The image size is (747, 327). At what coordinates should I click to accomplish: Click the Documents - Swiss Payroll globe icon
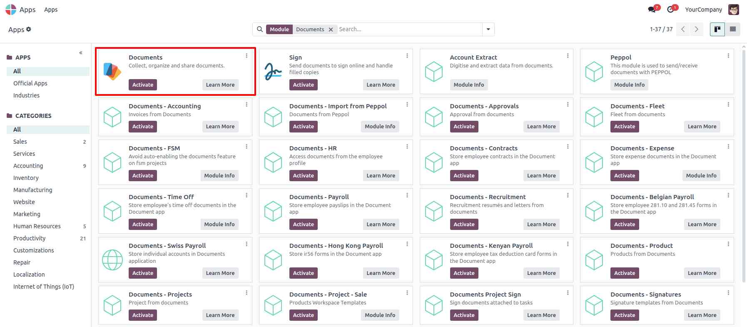point(112,260)
